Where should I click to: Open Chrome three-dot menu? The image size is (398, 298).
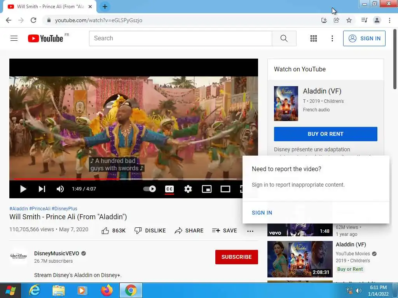point(389,20)
